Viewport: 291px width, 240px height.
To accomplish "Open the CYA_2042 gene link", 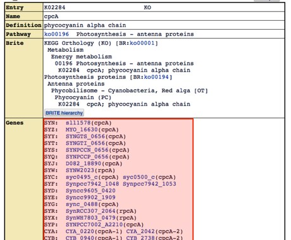I will point(140,231).
